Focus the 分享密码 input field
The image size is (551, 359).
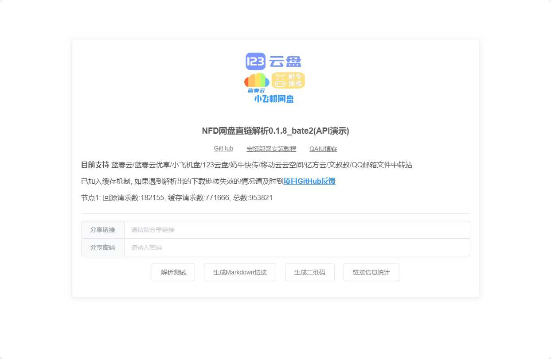coord(297,247)
